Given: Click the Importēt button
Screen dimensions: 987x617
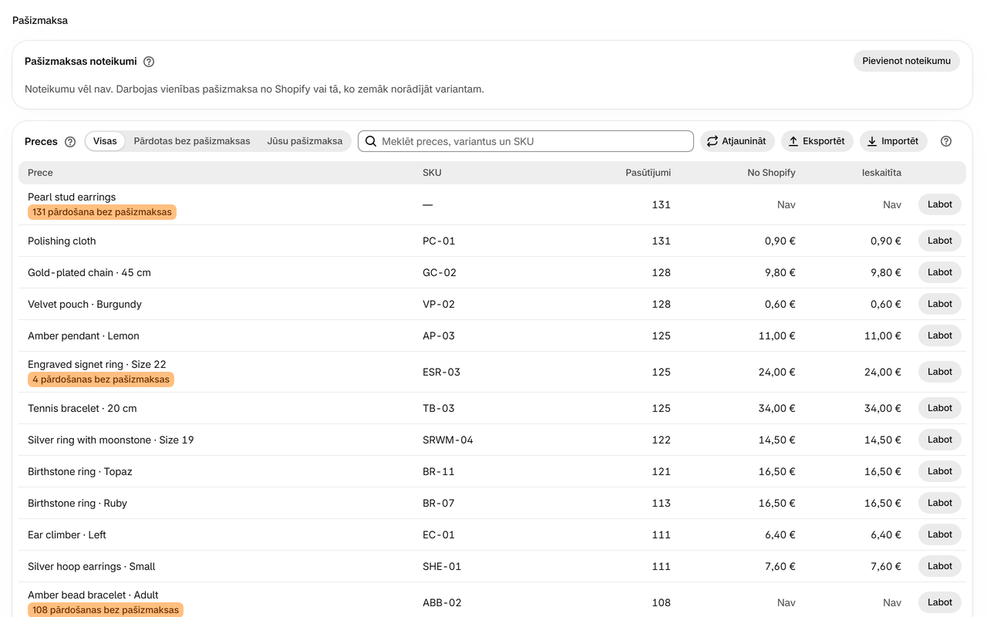Looking at the screenshot, I should 893,141.
